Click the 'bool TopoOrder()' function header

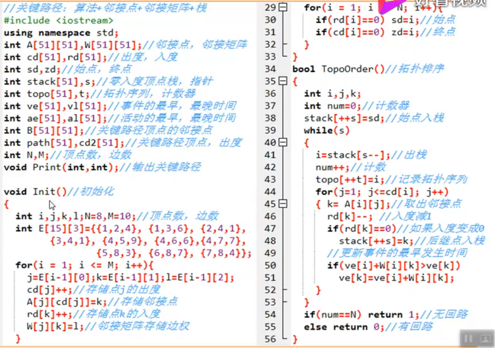(338, 69)
